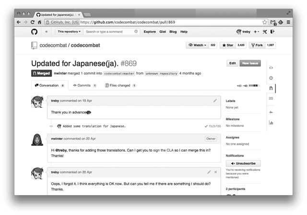Click nwinter hooded avatar
The width and height of the screenshot is (307, 215).
click(x=37, y=140)
